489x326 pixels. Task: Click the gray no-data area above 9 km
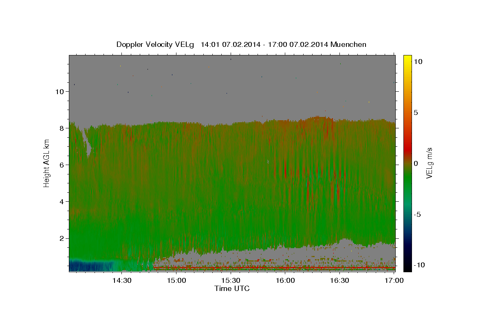[232, 86]
